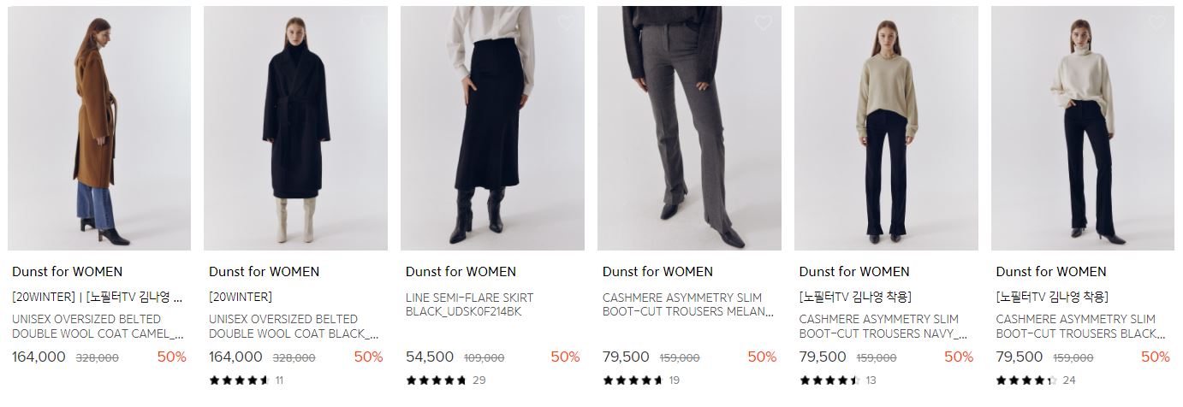Click Dunst for WOMEN brand above black trousers
Image resolution: width=1183 pixels, height=407 pixels.
pyautogui.click(x=1051, y=272)
